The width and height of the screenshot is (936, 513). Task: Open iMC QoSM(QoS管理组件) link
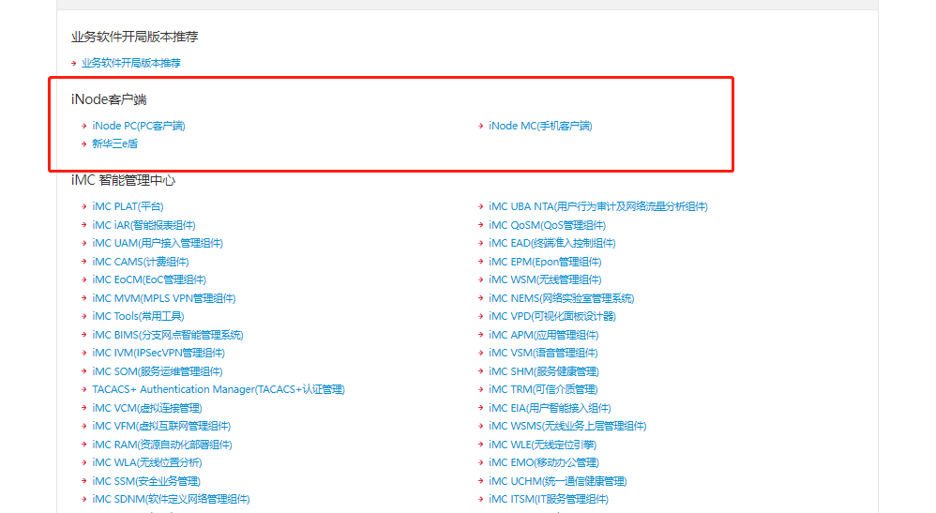[548, 225]
